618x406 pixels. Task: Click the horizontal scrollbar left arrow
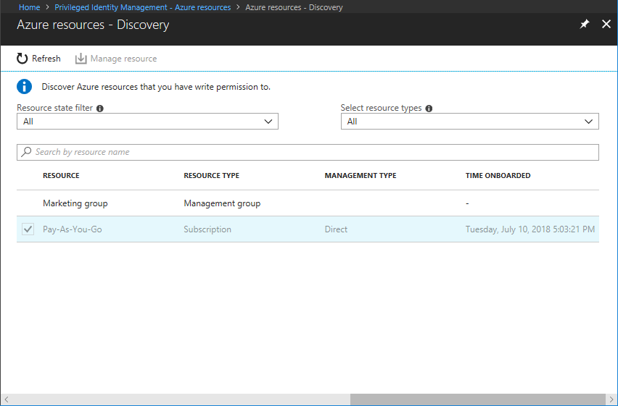click(6, 399)
